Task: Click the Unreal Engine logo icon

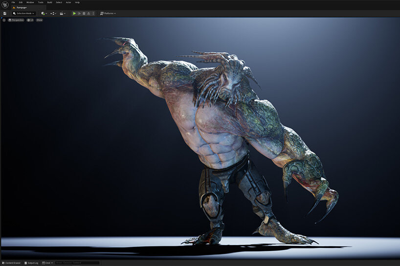Action: tap(4, 4)
